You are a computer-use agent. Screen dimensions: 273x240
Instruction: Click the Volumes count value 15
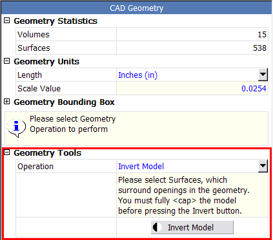(262, 35)
